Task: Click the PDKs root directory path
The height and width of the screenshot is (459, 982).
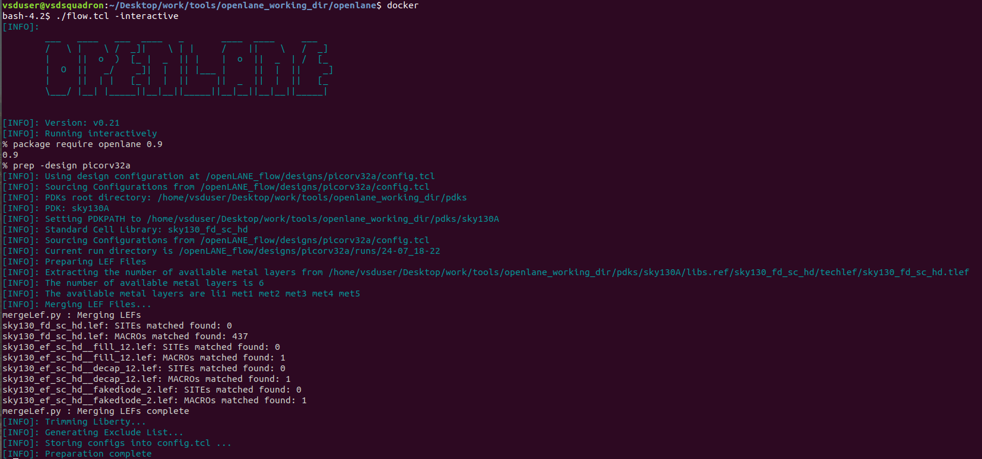Action: click(x=312, y=197)
